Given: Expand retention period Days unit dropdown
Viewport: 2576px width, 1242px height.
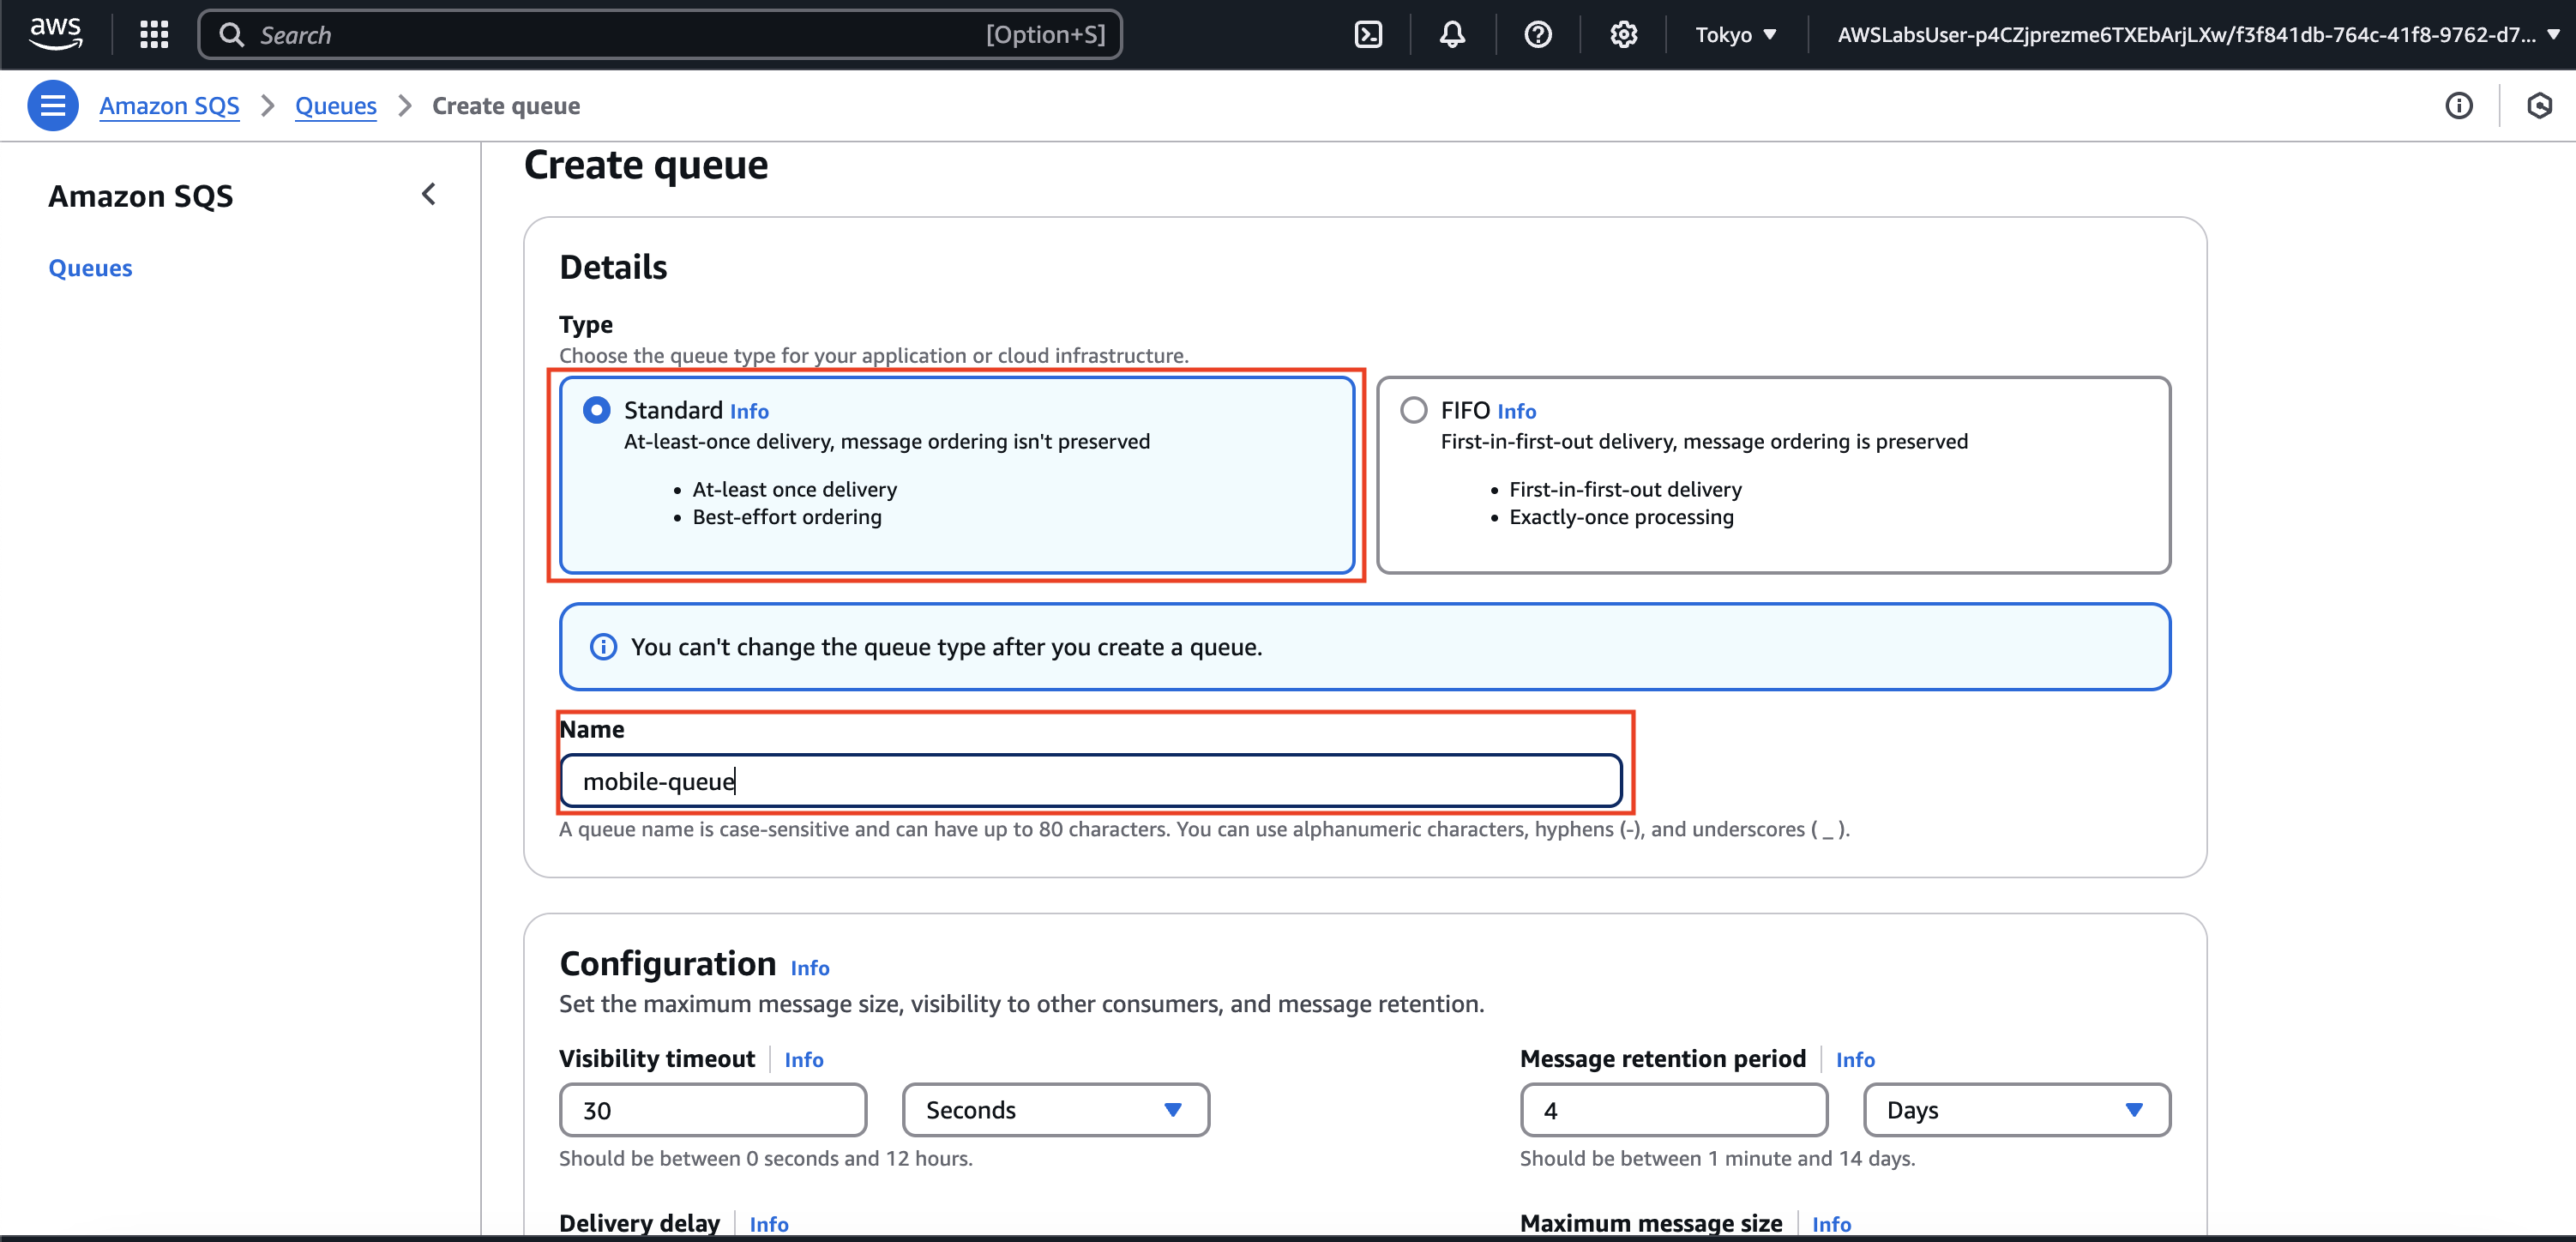Looking at the screenshot, I should [x=2016, y=1110].
